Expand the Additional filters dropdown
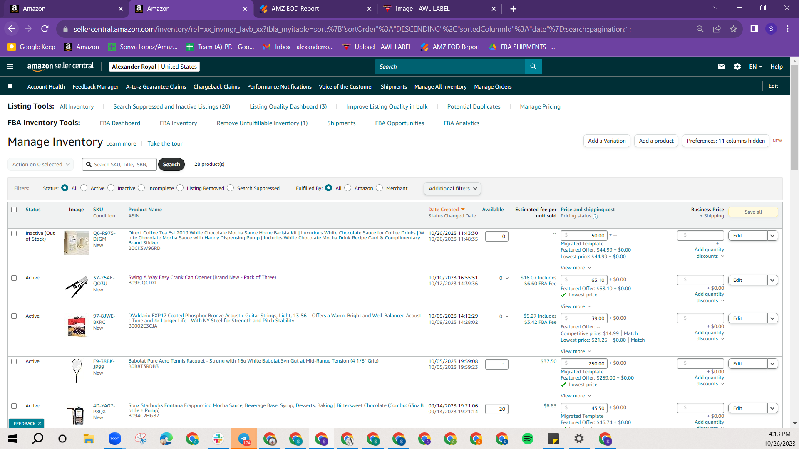This screenshot has height=449, width=799. pyautogui.click(x=452, y=188)
